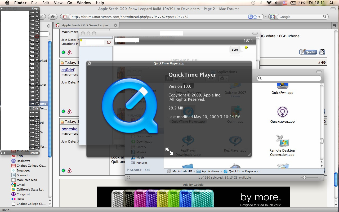The image size is (339, 212).
Task: Click Applications in Finder path bar
Action: click(x=208, y=171)
